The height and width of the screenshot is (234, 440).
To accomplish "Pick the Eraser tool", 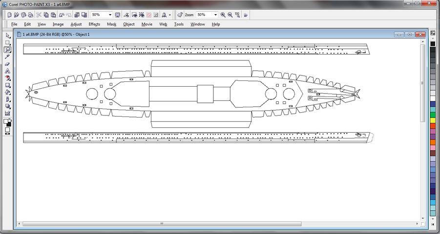I will click(8, 64).
